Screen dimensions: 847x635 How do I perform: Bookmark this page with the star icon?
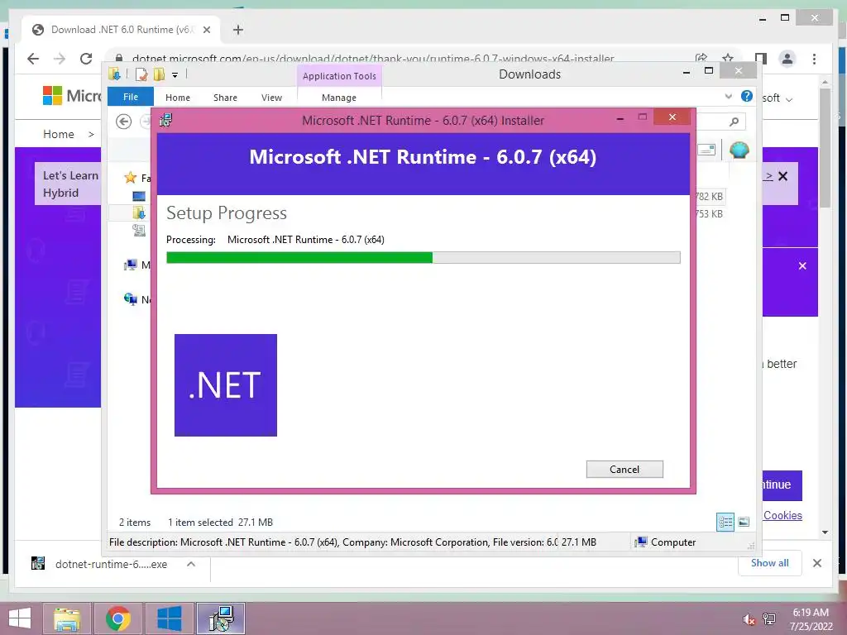[x=728, y=59]
